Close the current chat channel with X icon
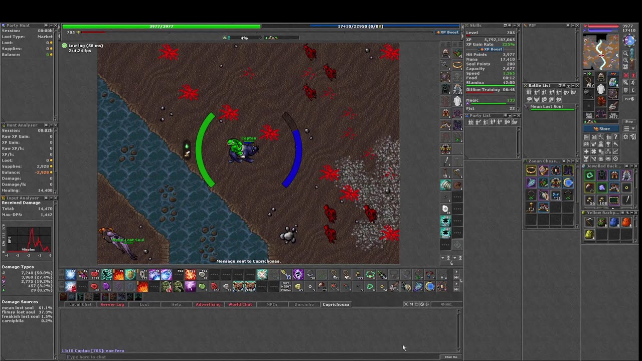 [x=406, y=304]
